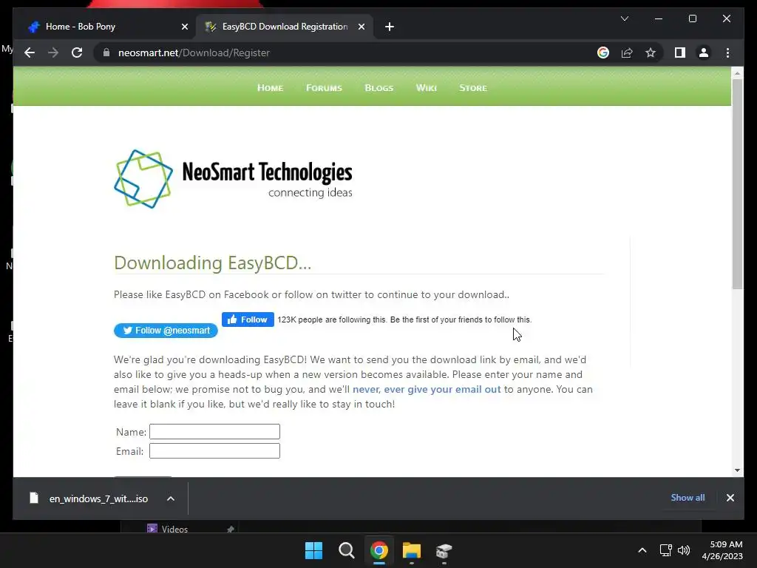
Task: Reload the current page
Action: point(77,53)
